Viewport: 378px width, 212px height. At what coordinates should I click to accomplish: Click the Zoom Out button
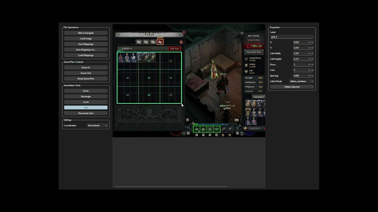click(x=86, y=73)
